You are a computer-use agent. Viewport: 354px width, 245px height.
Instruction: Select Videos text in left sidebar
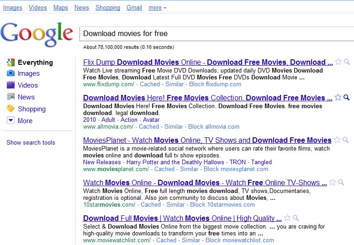click(28, 85)
